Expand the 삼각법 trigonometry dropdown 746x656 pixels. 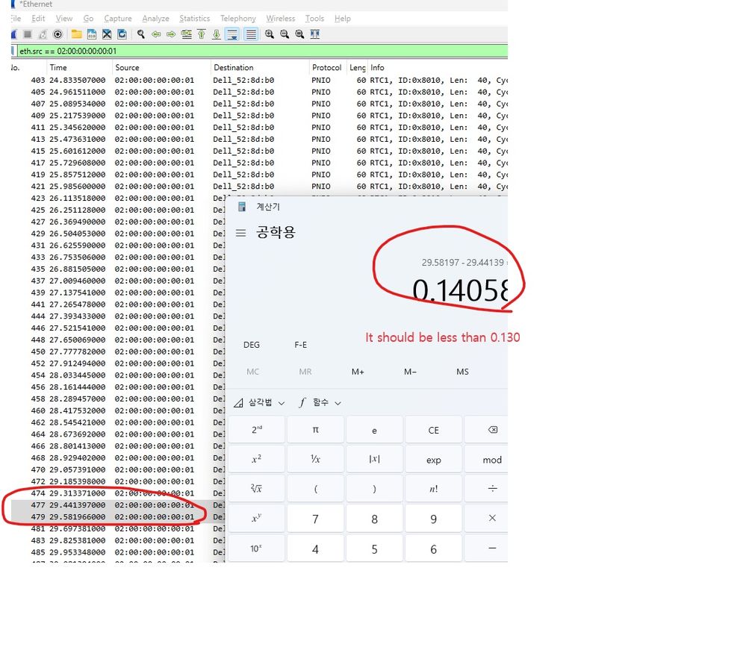point(259,403)
